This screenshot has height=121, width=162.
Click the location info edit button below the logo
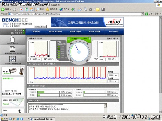click(40, 26)
